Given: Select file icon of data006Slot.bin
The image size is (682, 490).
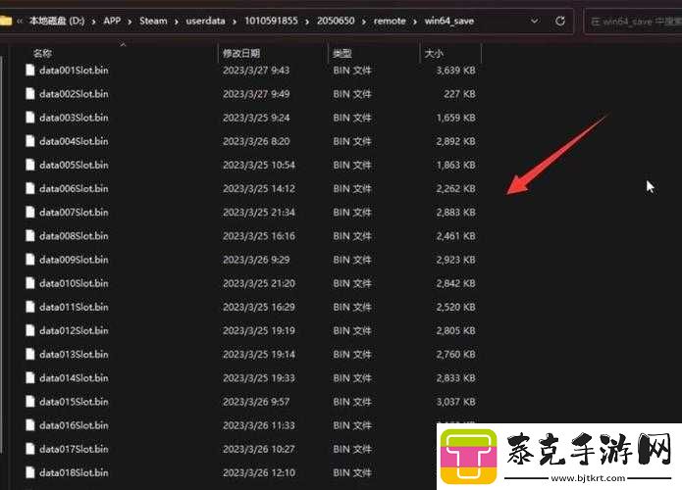Looking at the screenshot, I should tap(30, 188).
